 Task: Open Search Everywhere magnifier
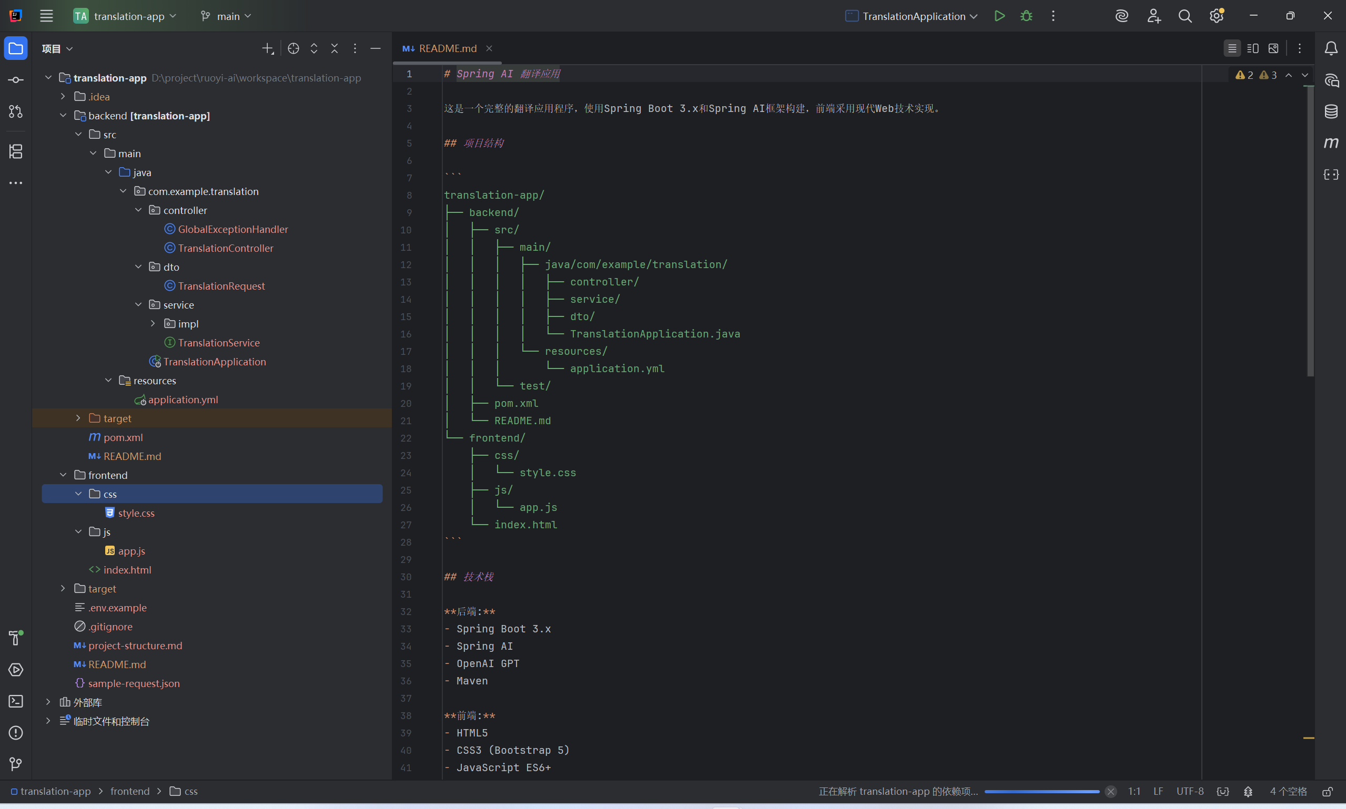1185,16
